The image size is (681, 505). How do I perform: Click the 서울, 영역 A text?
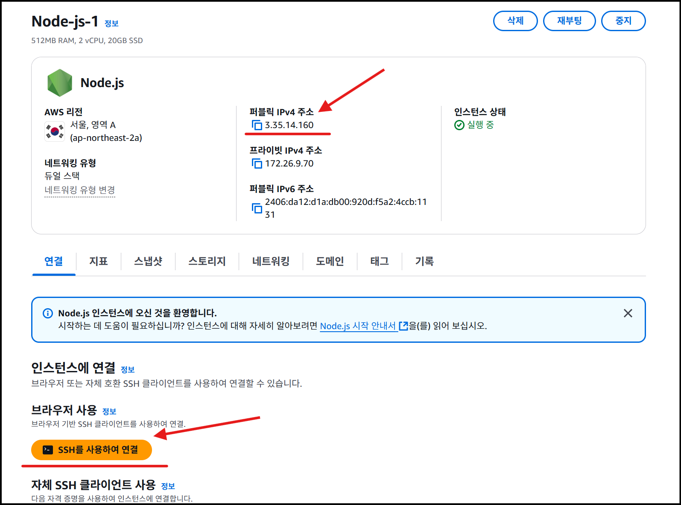pos(93,125)
